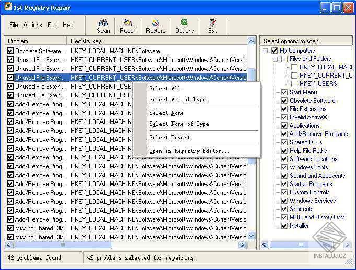The image size is (356, 270).
Task: Click the Restore toolbar icon
Action: pyautogui.click(x=155, y=23)
